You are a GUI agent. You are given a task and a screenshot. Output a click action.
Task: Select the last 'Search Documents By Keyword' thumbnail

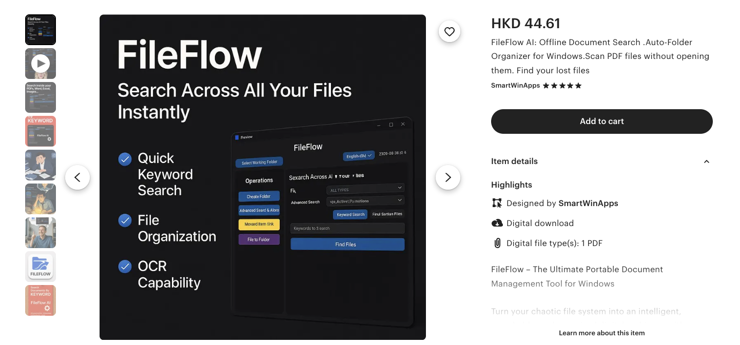(x=41, y=300)
